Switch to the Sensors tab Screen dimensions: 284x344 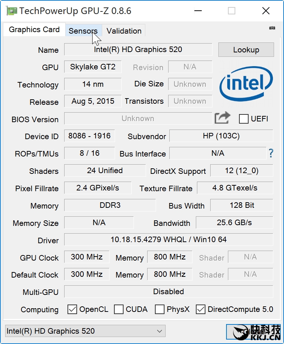click(x=83, y=31)
